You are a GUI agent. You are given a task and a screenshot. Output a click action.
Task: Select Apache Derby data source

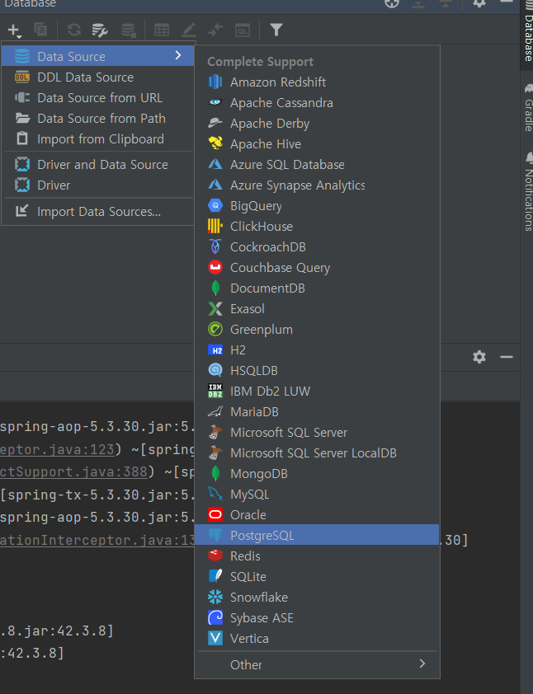317,124
